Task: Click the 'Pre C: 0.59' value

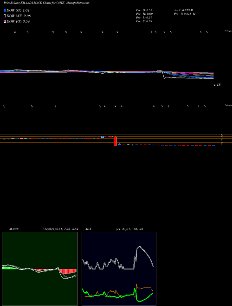Action: (x=144, y=21)
